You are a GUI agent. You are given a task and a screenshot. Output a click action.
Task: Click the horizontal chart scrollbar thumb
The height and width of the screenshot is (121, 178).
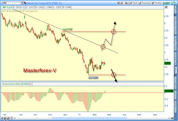pos(89,118)
